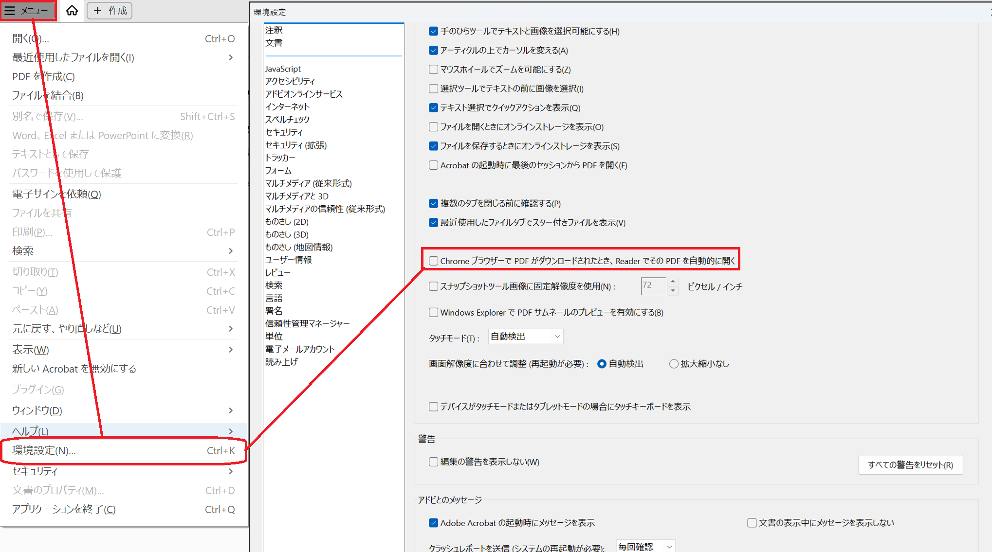
Task: Select 拡大縮小なし radio button
Action: coord(674,364)
